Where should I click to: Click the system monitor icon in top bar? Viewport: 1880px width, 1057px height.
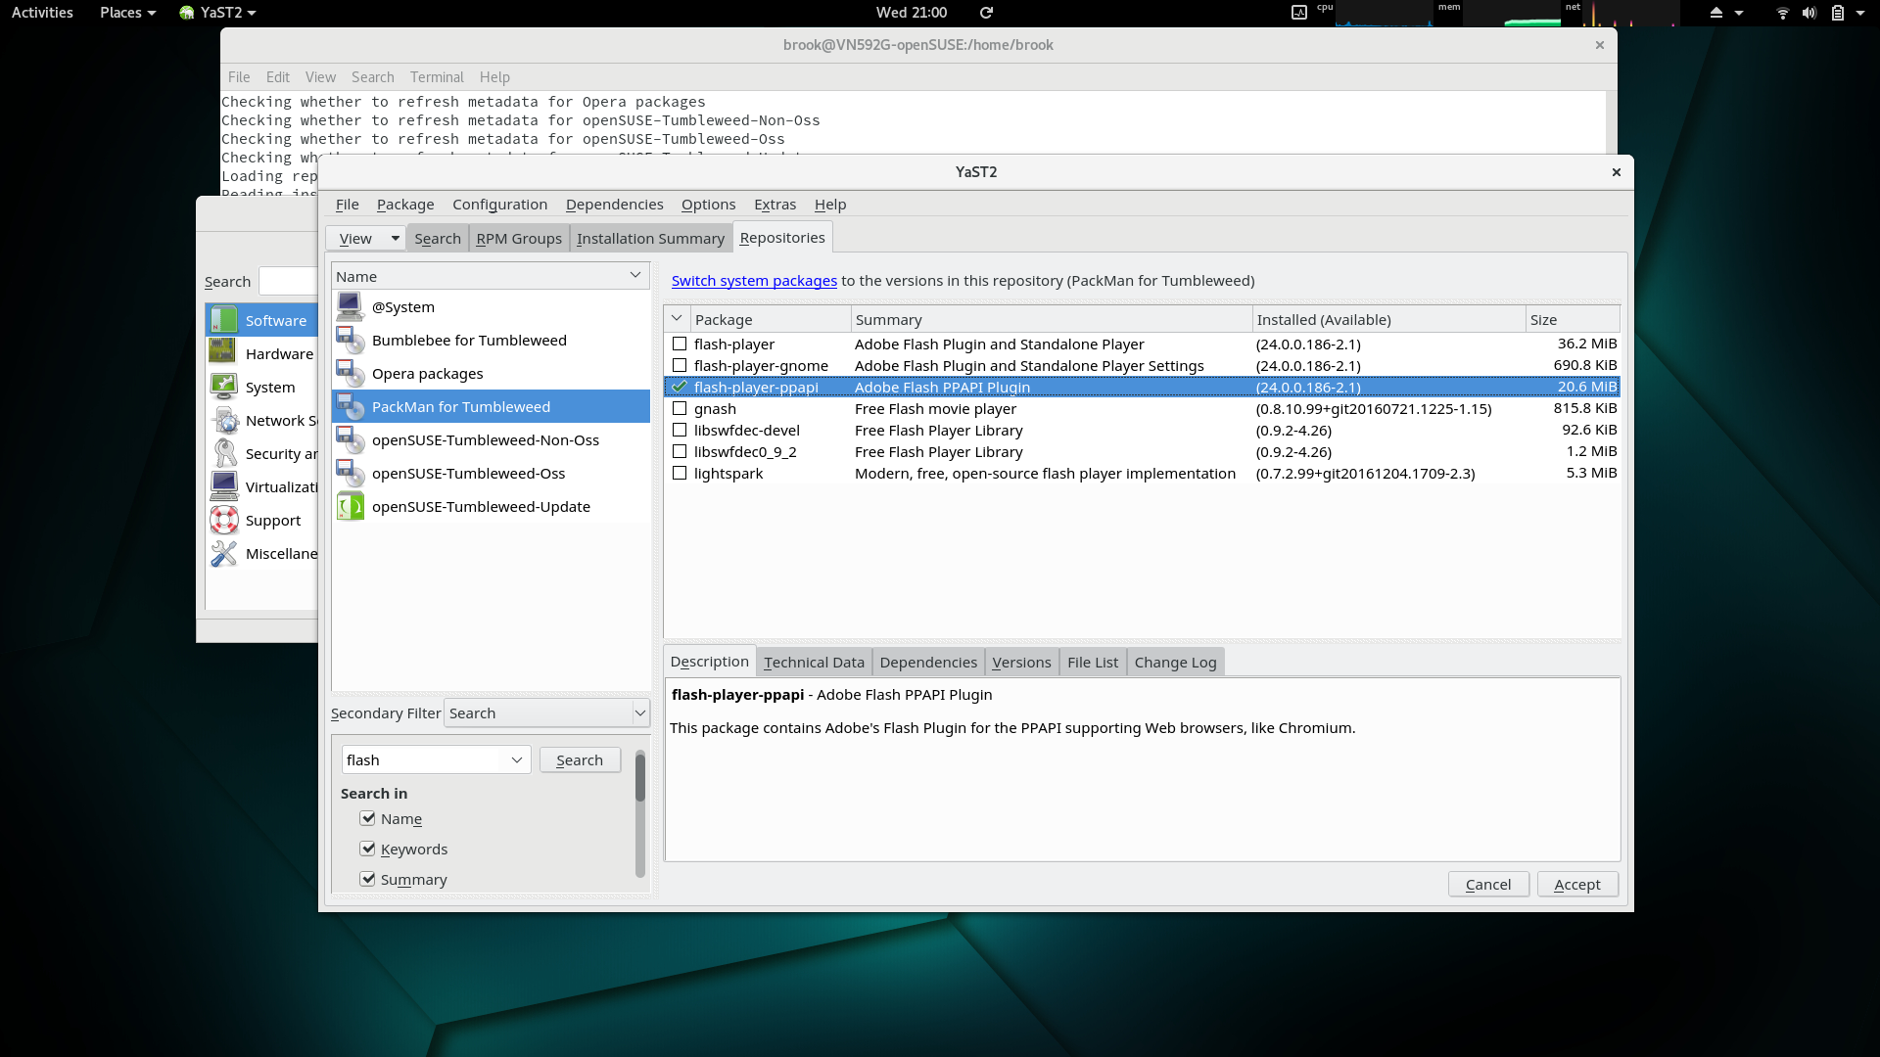[1299, 13]
